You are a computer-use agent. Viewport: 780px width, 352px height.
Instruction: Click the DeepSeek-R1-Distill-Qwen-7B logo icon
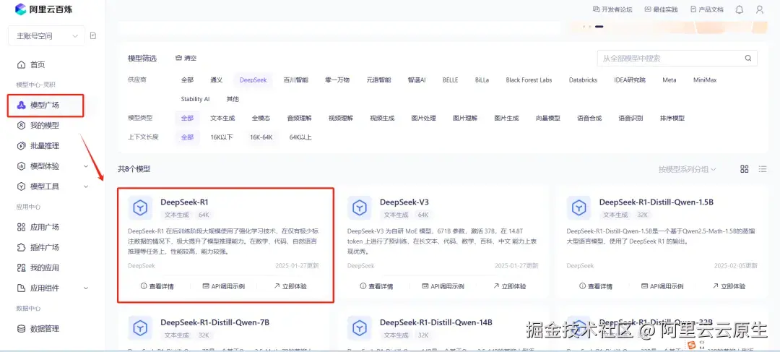click(x=140, y=327)
